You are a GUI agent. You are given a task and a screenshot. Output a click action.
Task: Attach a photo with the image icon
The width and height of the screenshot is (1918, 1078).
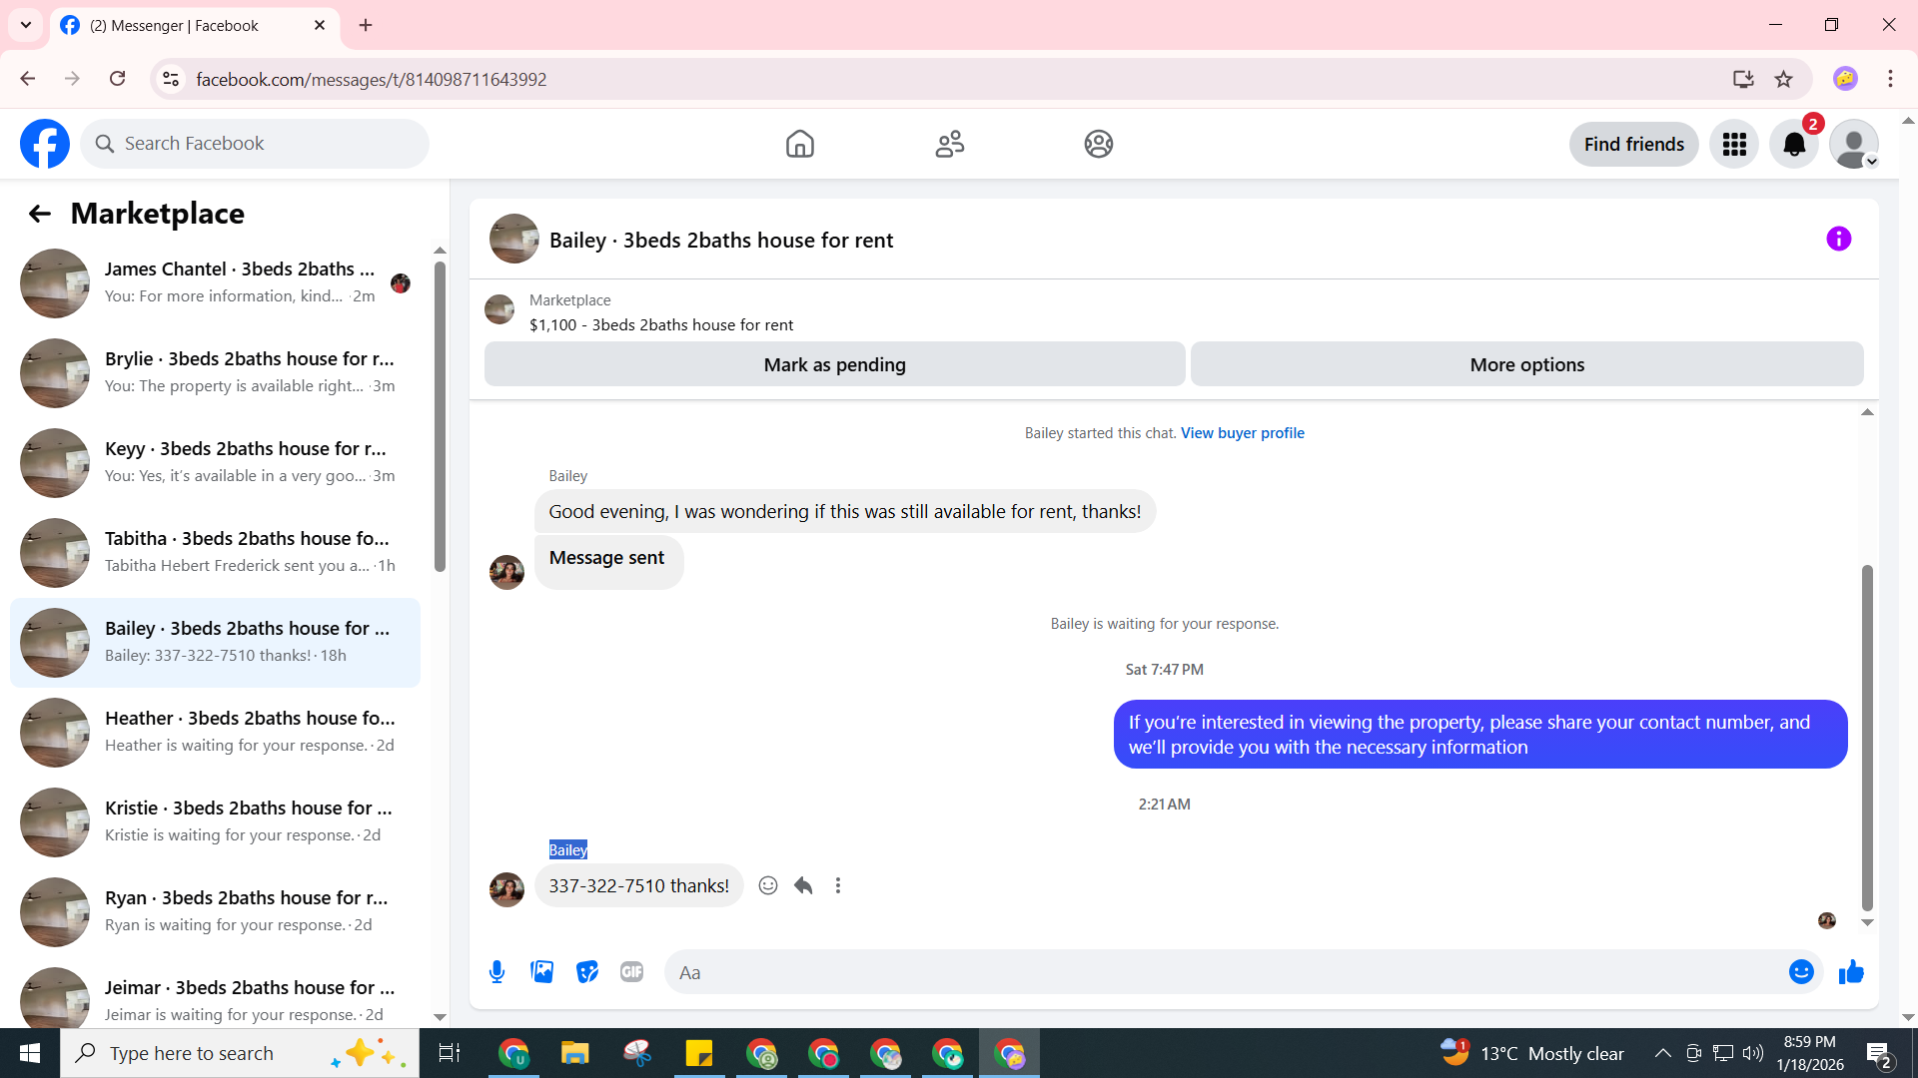click(x=541, y=972)
